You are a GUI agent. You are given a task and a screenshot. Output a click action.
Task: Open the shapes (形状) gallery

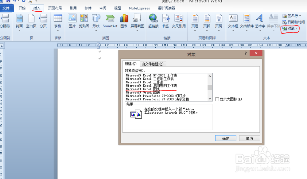click(96, 21)
